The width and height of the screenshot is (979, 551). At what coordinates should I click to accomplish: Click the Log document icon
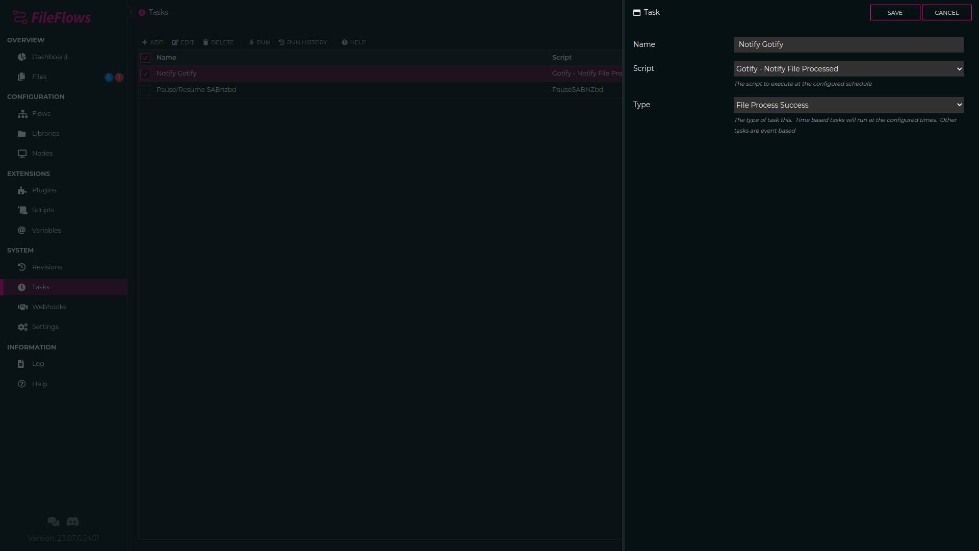21,364
